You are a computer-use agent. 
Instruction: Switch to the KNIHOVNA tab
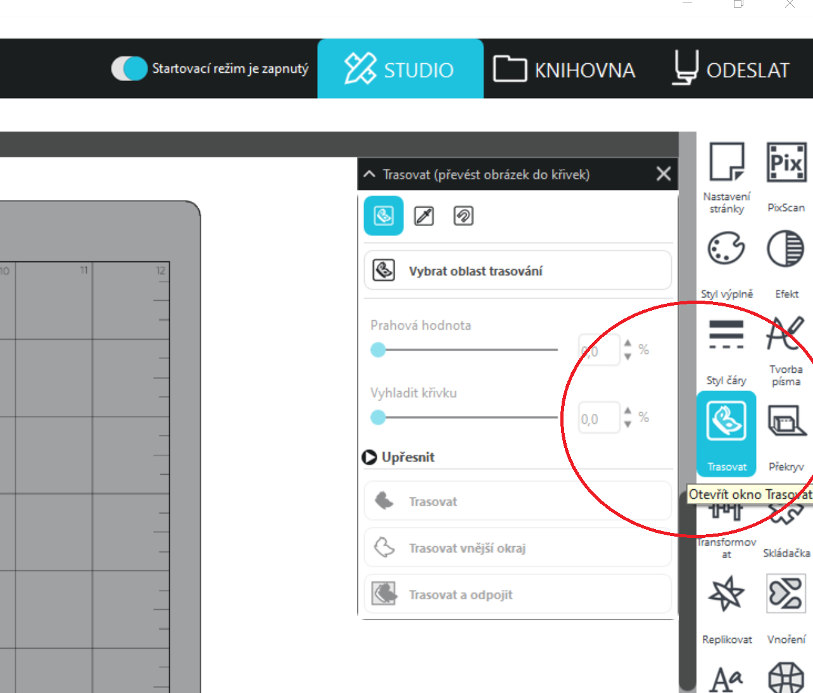pos(565,69)
